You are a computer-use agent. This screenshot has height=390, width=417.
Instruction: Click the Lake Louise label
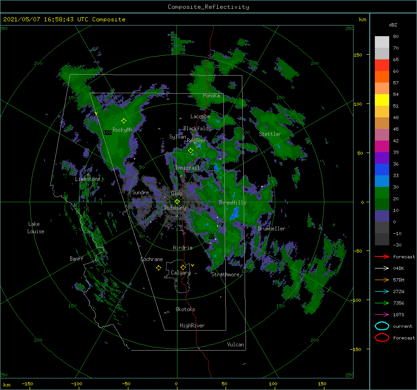coord(36,228)
